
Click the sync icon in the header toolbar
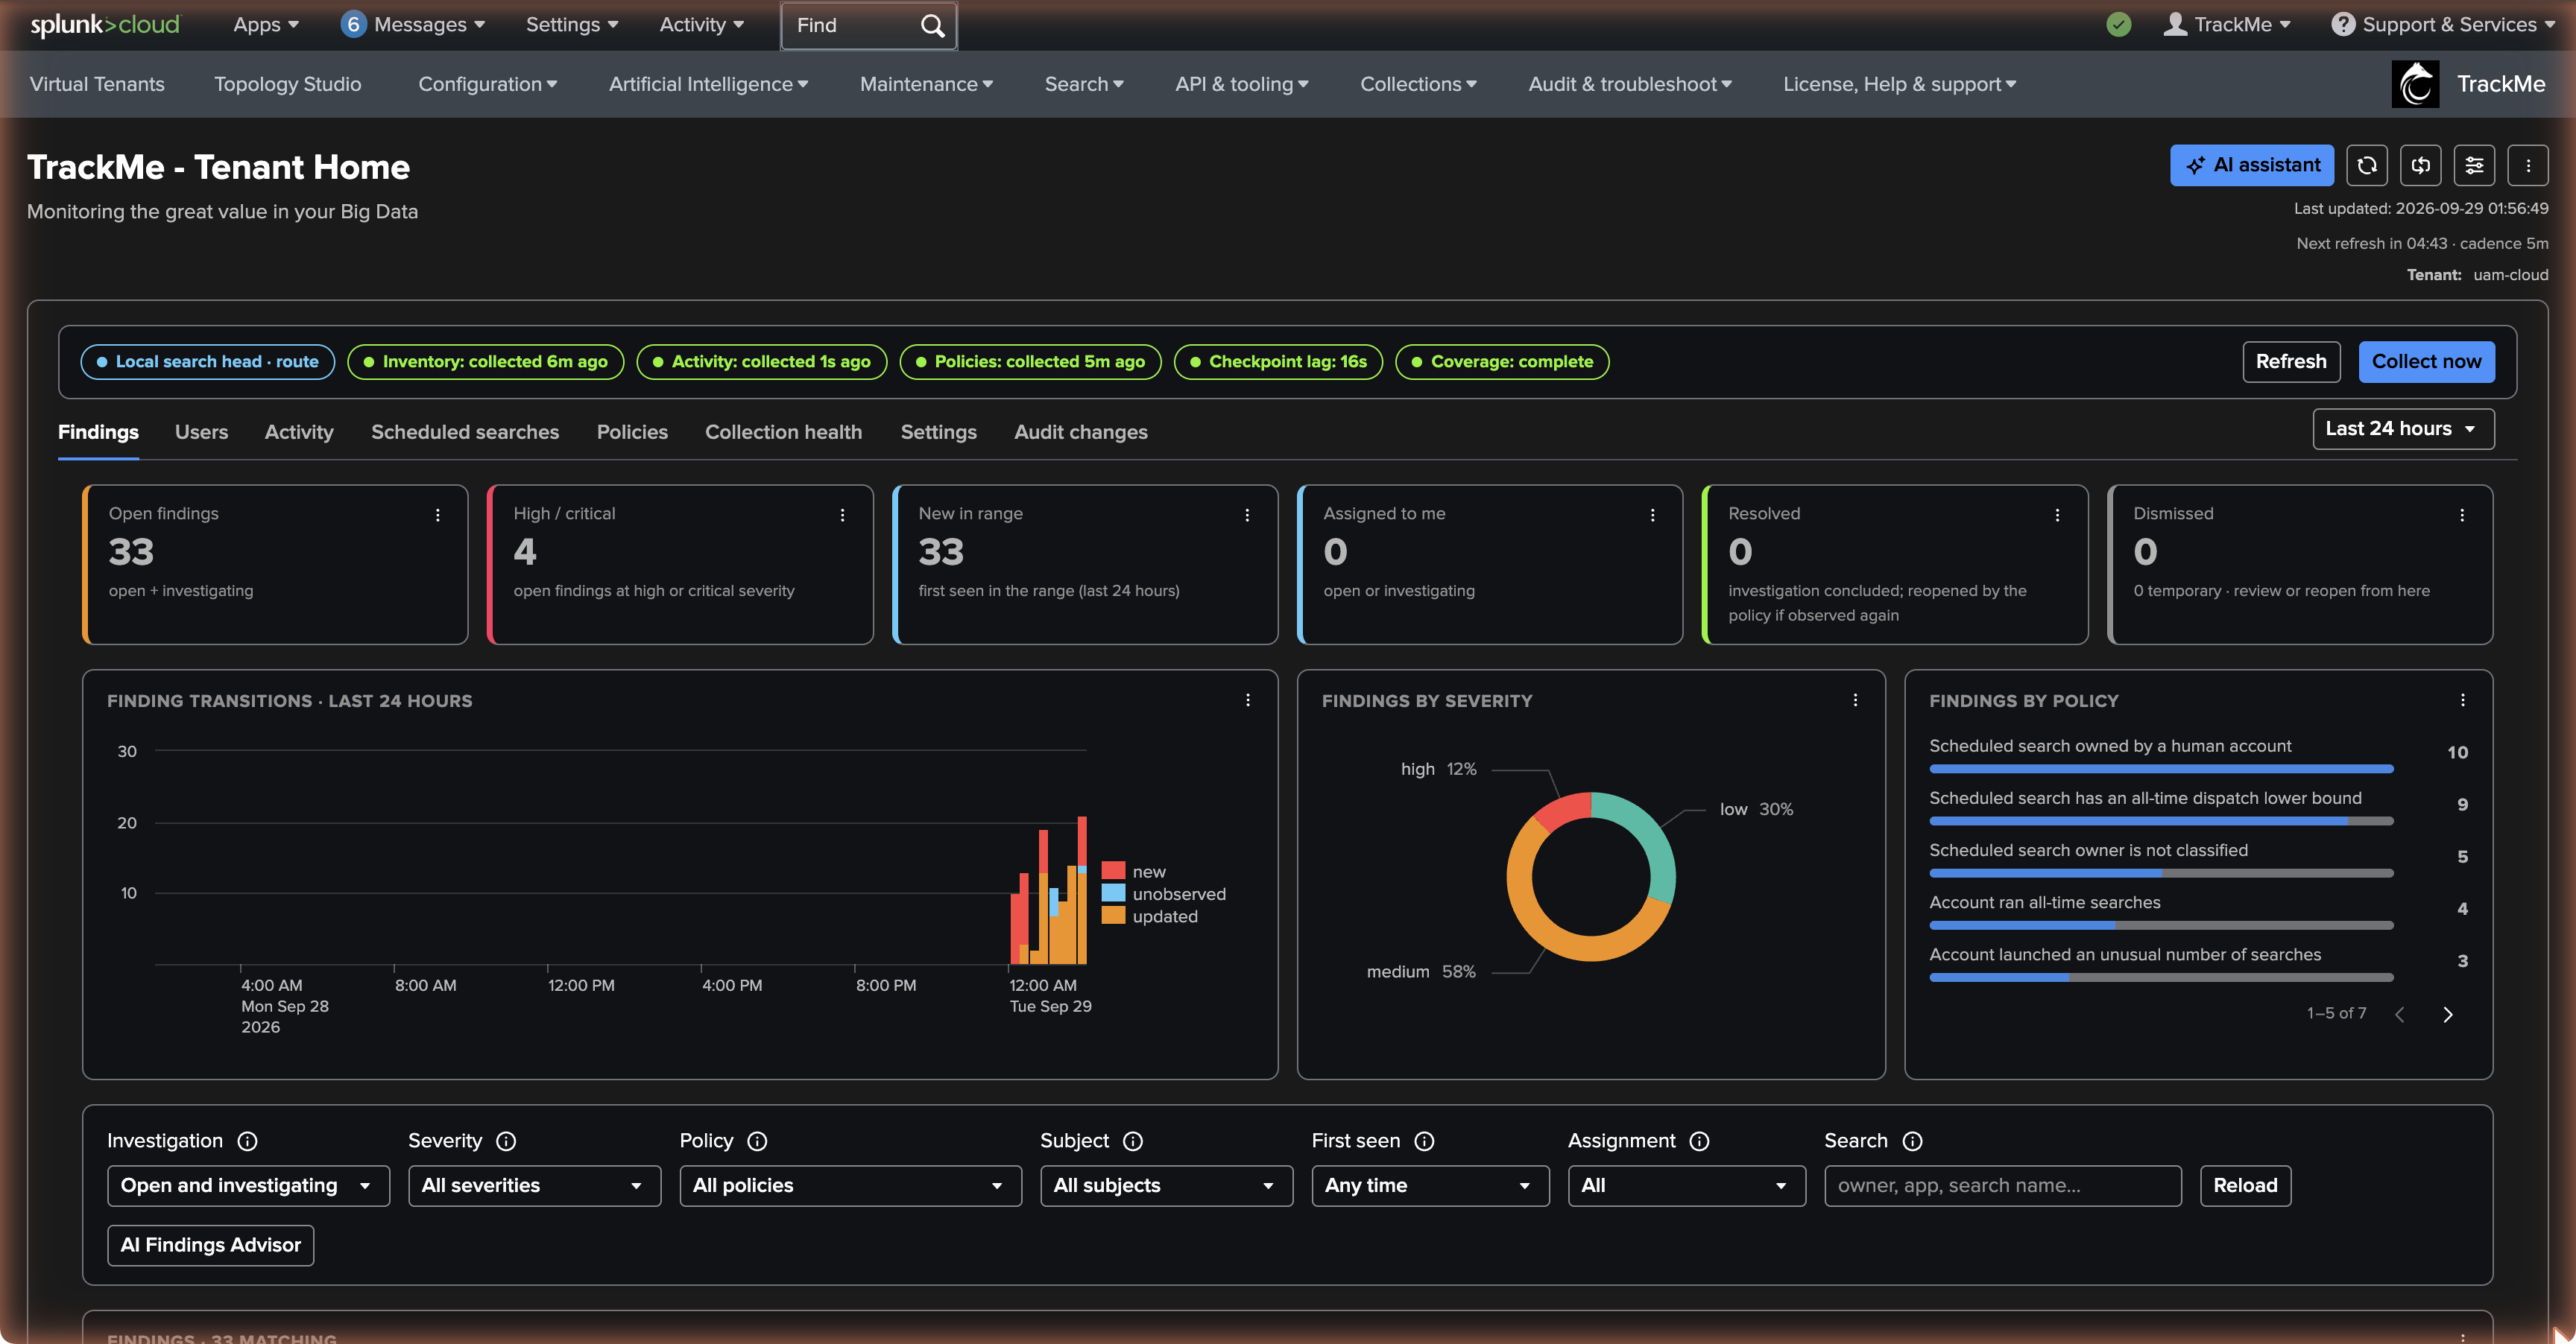pos(2421,166)
